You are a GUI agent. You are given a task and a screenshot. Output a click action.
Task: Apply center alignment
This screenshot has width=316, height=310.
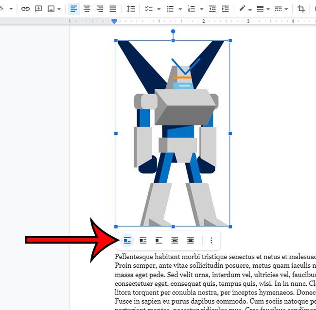pos(87,9)
